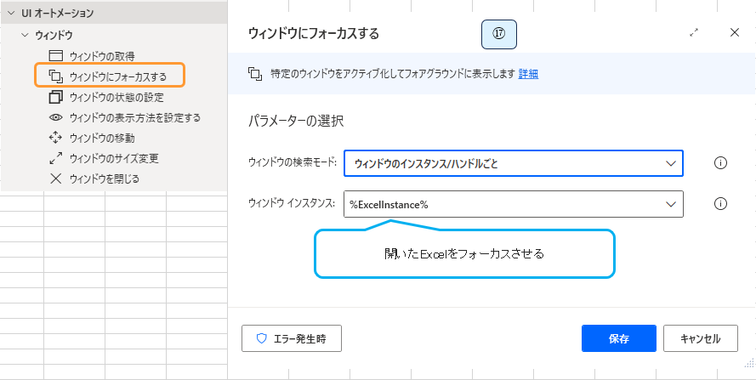Collapse the UI オートメーション group
The image size is (756, 380).
click(11, 14)
